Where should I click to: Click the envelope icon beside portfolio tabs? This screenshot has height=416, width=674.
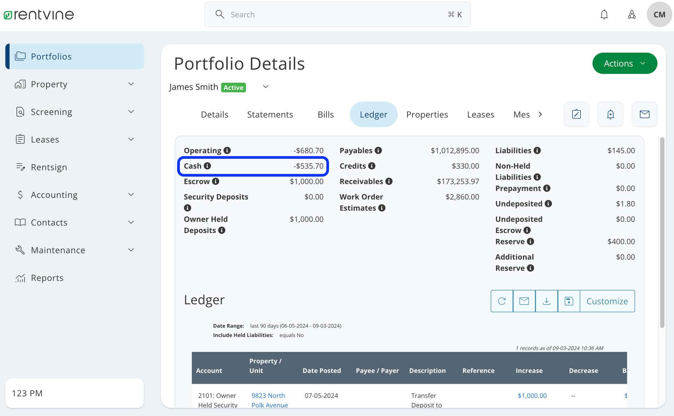644,114
